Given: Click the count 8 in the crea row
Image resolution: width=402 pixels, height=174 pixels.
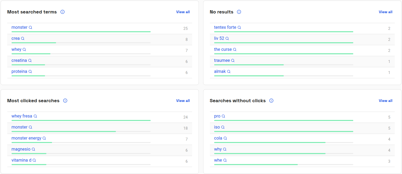Looking at the screenshot, I should point(186,40).
